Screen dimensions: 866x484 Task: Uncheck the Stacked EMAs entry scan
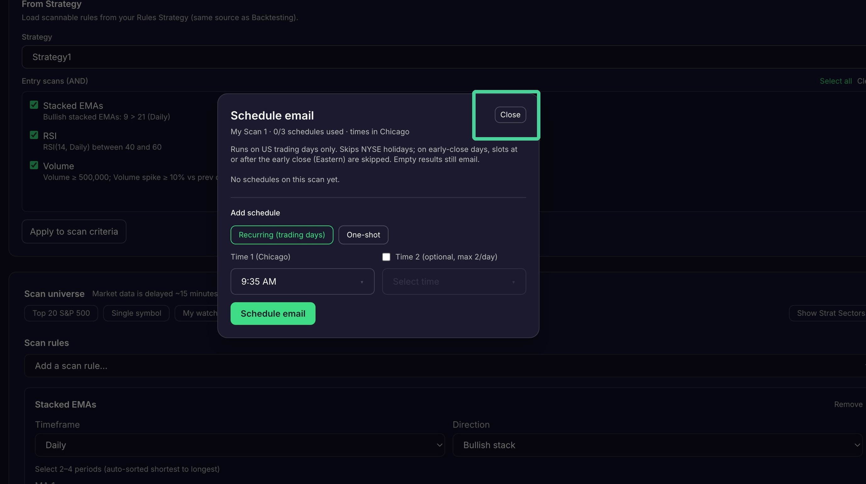pos(34,105)
